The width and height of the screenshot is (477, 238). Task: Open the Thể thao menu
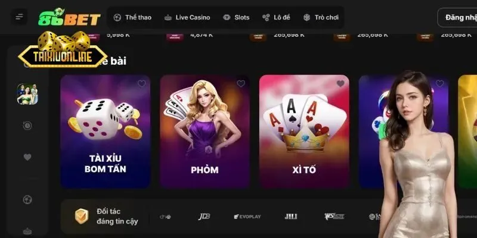(132, 17)
